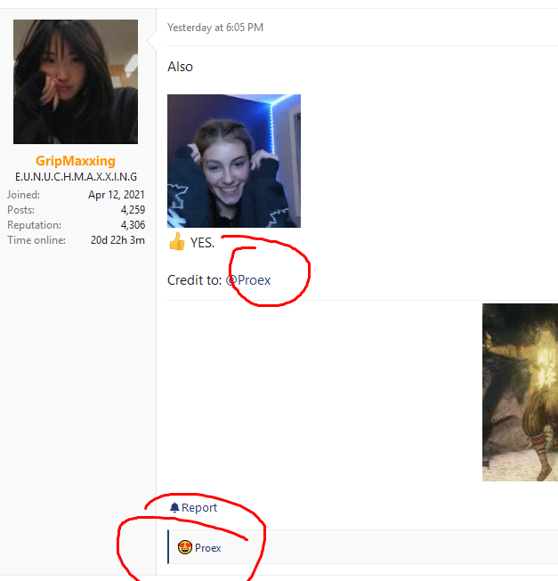Viewport: 558px width, 581px height.
Task: Click the thumbs up emoji before YES.
Action: pos(177,242)
